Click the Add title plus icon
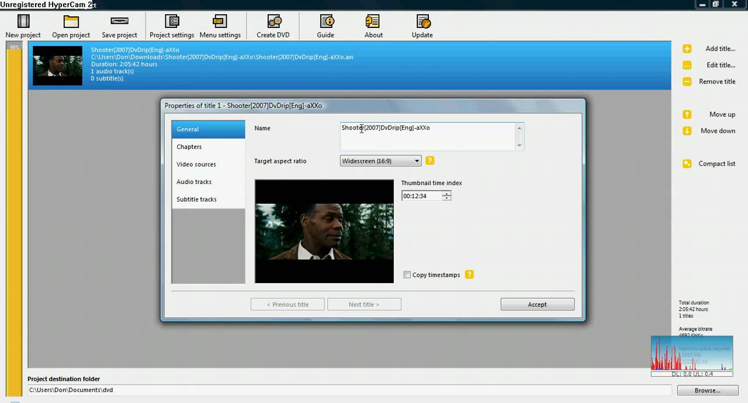This screenshot has height=403, width=748. (x=687, y=49)
